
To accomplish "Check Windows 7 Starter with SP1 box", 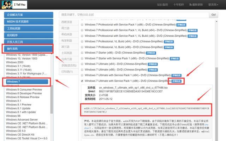I will (82, 59).
